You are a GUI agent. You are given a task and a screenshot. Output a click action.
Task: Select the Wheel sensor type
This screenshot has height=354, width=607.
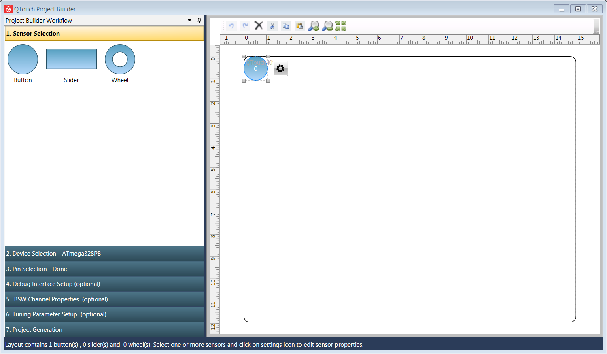(120, 59)
